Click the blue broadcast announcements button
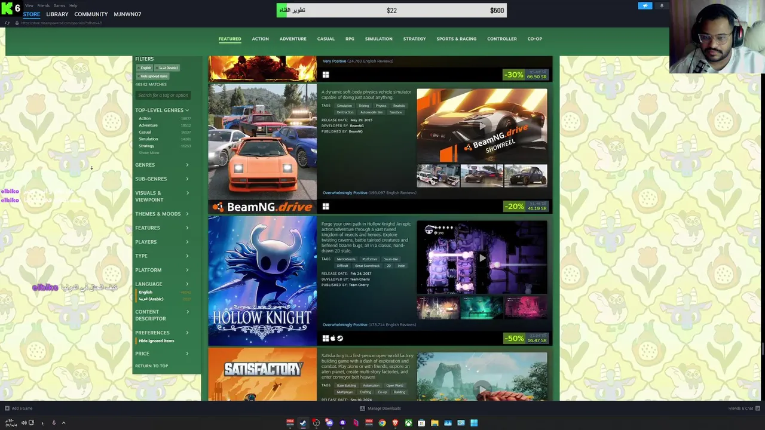This screenshot has width=765, height=430. point(645,6)
